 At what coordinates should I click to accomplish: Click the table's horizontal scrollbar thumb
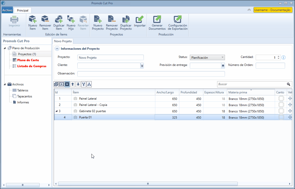click(x=148, y=184)
